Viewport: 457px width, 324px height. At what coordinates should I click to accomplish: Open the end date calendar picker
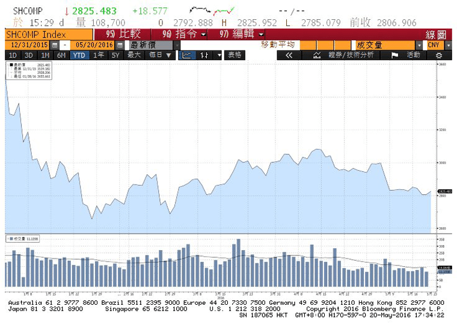pyautogui.click(x=119, y=45)
